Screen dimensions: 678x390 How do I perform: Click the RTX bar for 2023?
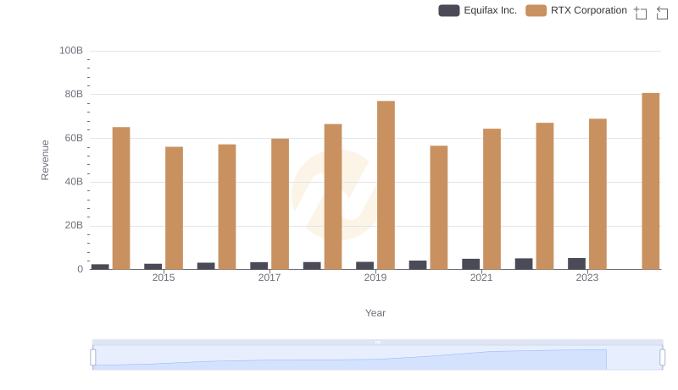[597, 194]
